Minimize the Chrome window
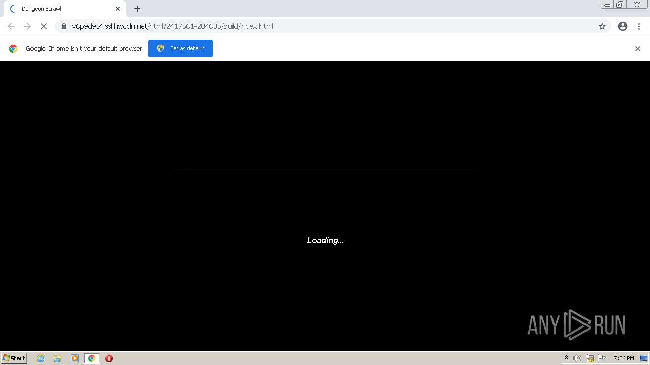 click(607, 5)
